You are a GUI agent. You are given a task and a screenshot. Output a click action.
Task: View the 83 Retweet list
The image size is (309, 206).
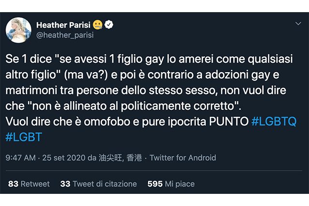tap(29, 184)
